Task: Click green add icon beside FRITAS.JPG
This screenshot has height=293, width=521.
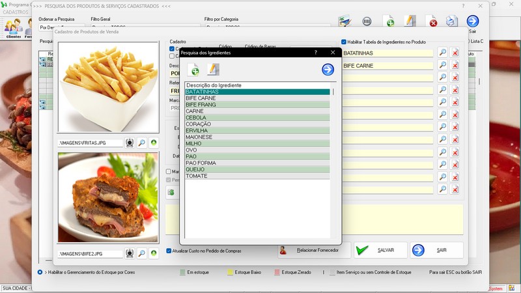Action: (x=154, y=143)
